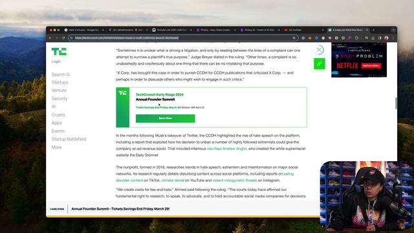Screen dimensions: 414x233
Task: Follow the neo-Nazi Andrew Anglin link
Action: click(226, 149)
